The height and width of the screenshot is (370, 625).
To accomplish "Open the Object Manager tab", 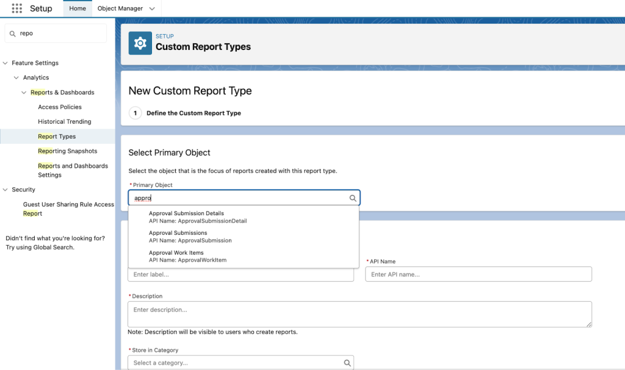I will coord(120,9).
